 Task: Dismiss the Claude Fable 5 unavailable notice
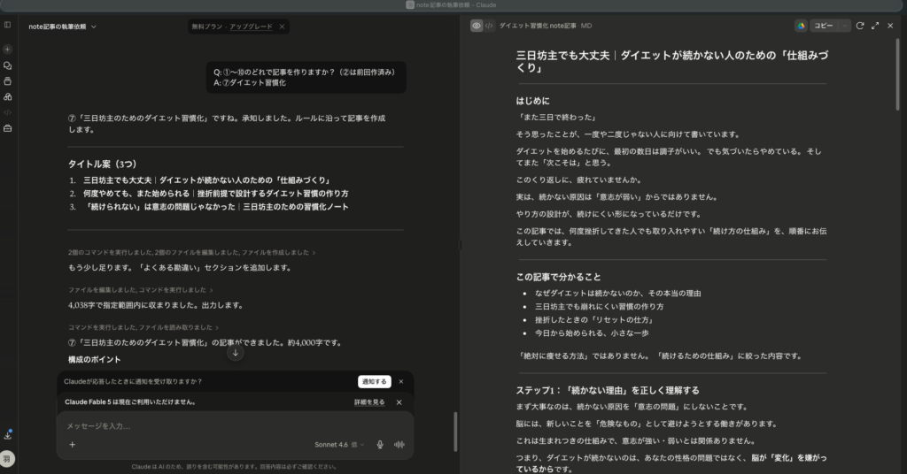399,402
